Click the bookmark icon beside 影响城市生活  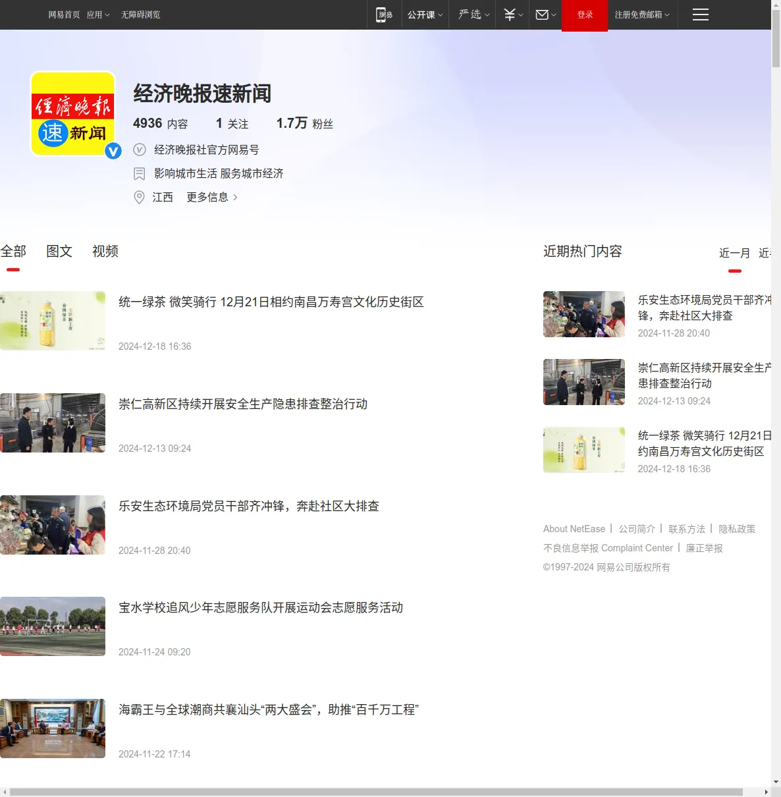[x=140, y=174]
